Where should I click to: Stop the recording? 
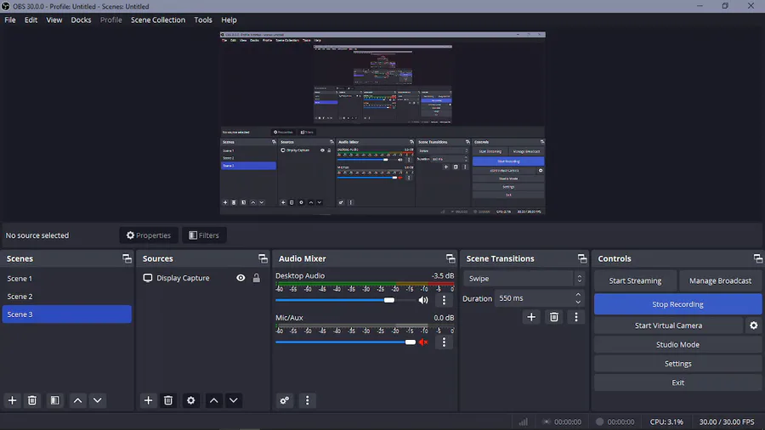(x=677, y=304)
